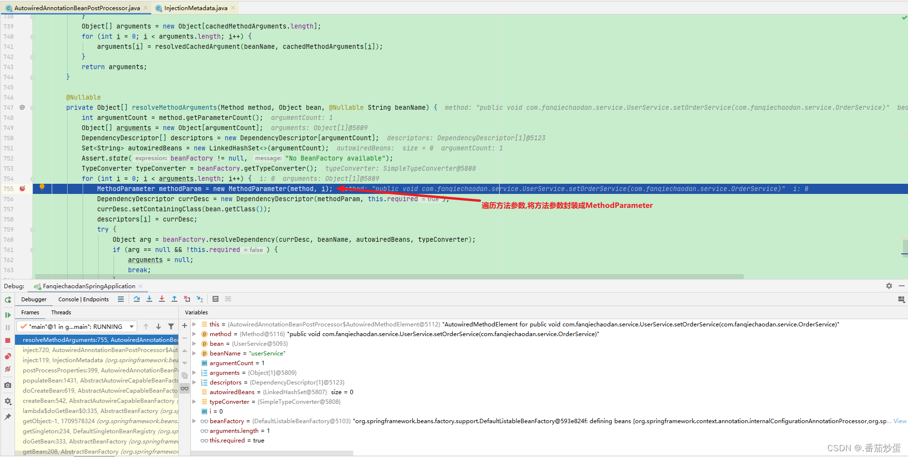Mute breakpoints in debugger sidebar

click(8, 369)
